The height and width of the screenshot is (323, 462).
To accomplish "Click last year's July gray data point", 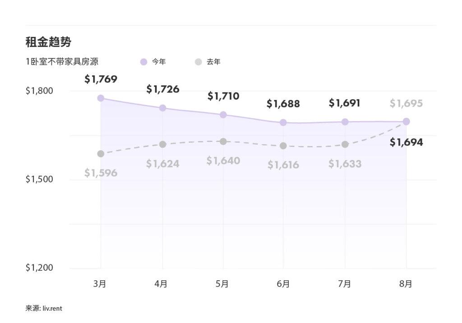I will tap(345, 144).
